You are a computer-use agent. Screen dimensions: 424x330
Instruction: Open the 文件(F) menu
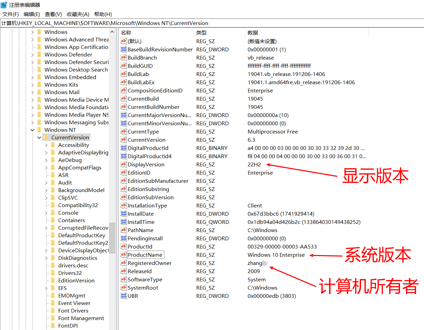[11, 14]
